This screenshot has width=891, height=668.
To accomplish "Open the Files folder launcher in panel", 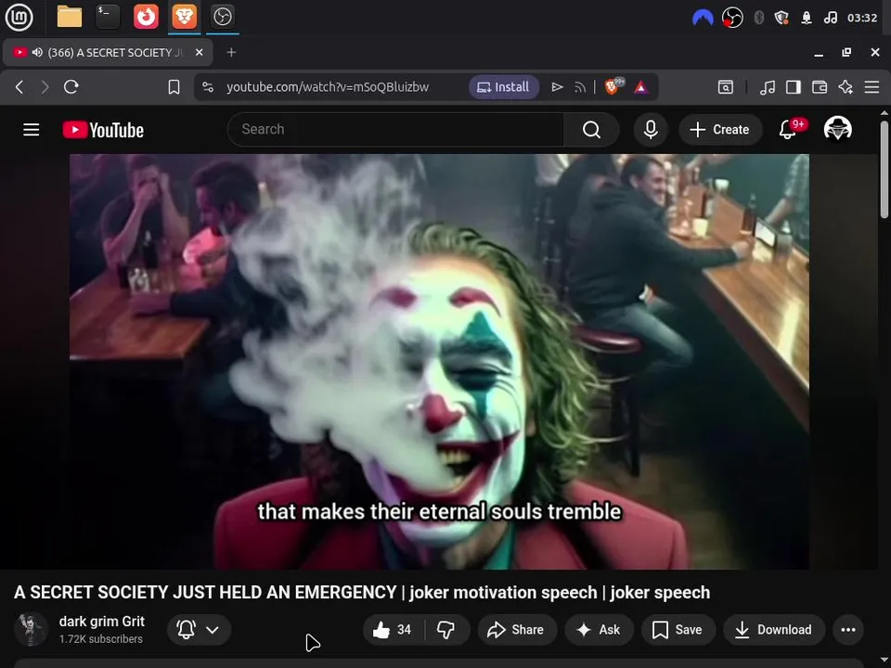I will (70, 17).
